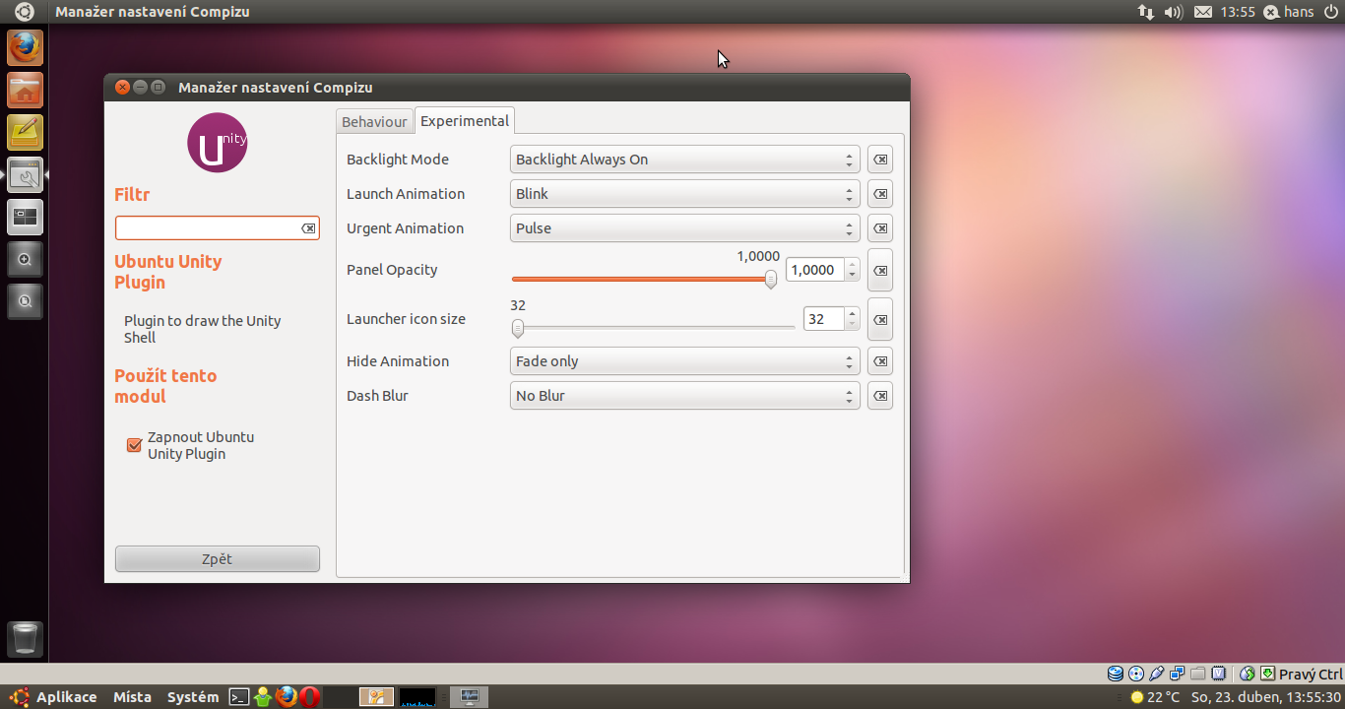The image size is (1345, 709).
Task: Open Applications lens with magnifier plus
Action: (25, 260)
